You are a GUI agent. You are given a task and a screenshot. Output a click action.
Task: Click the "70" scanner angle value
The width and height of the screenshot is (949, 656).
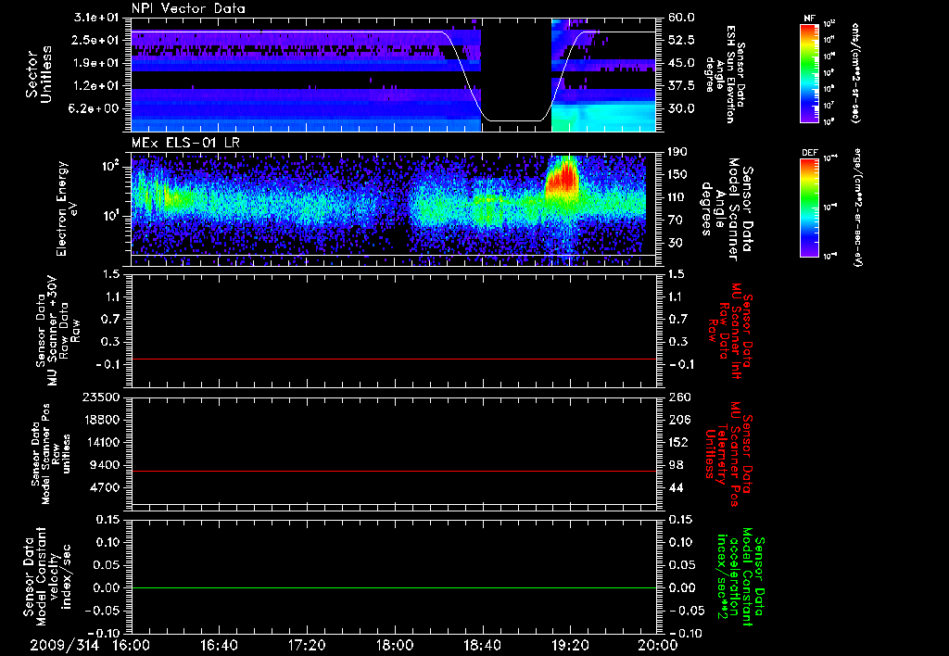(676, 221)
